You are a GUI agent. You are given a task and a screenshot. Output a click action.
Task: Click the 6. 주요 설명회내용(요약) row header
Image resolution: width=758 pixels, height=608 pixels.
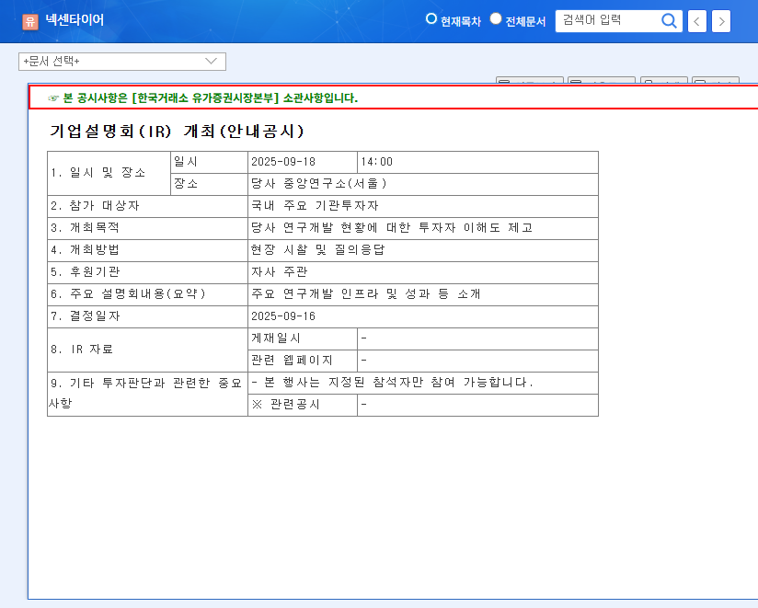tap(147, 294)
